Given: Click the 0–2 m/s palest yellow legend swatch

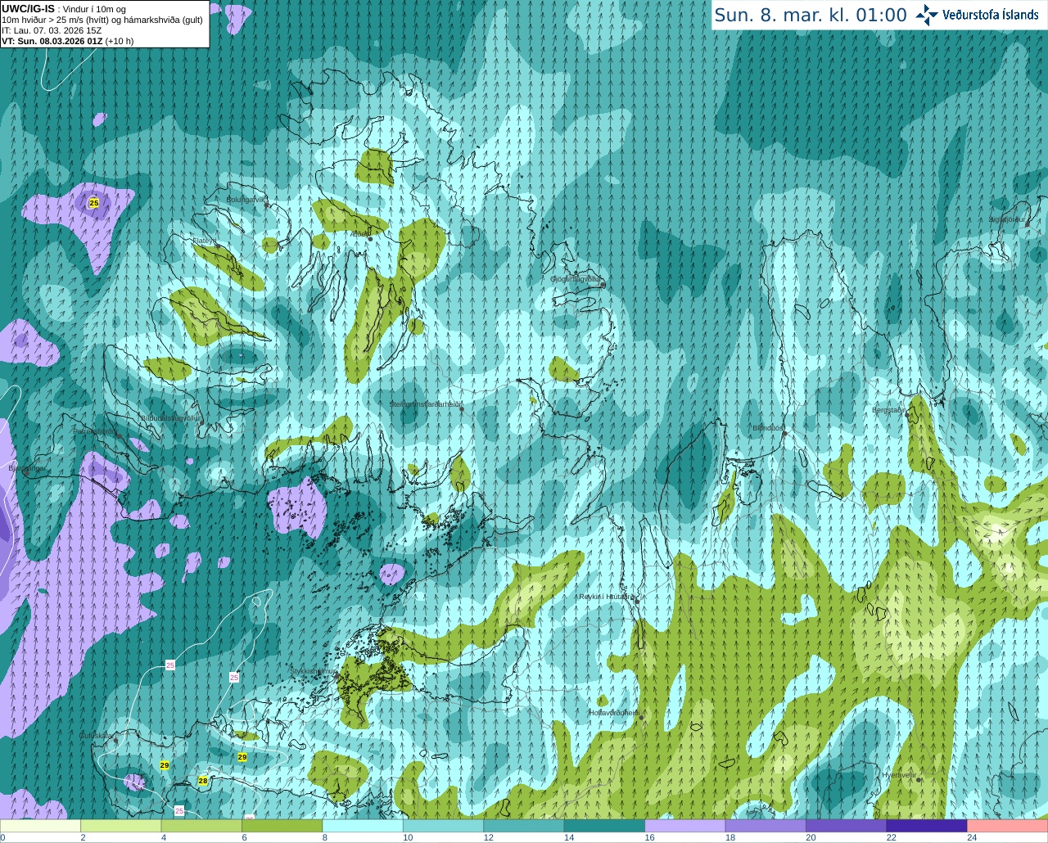Looking at the screenshot, I should pyautogui.click(x=40, y=826).
